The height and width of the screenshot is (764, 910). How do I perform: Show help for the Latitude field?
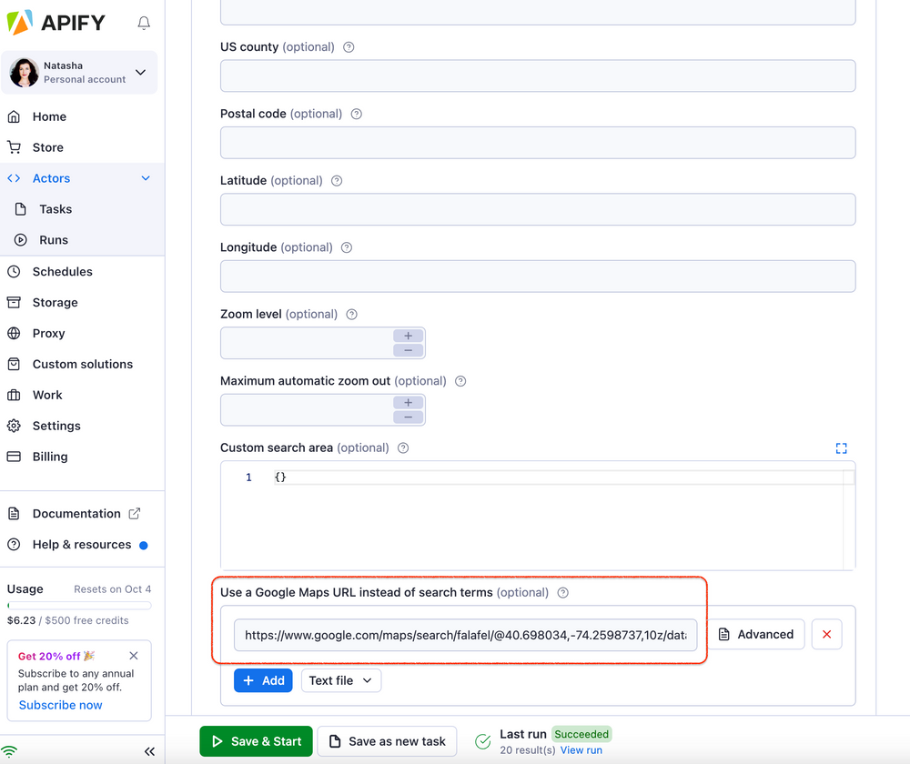click(336, 180)
